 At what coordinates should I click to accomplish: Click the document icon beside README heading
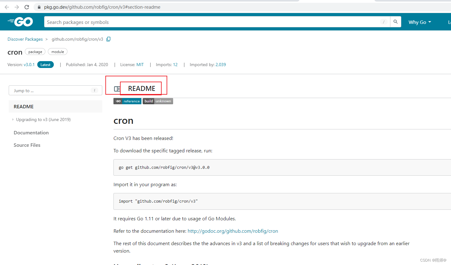click(117, 88)
